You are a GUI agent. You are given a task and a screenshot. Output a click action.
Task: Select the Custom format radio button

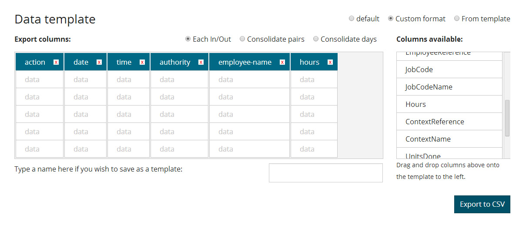391,19
